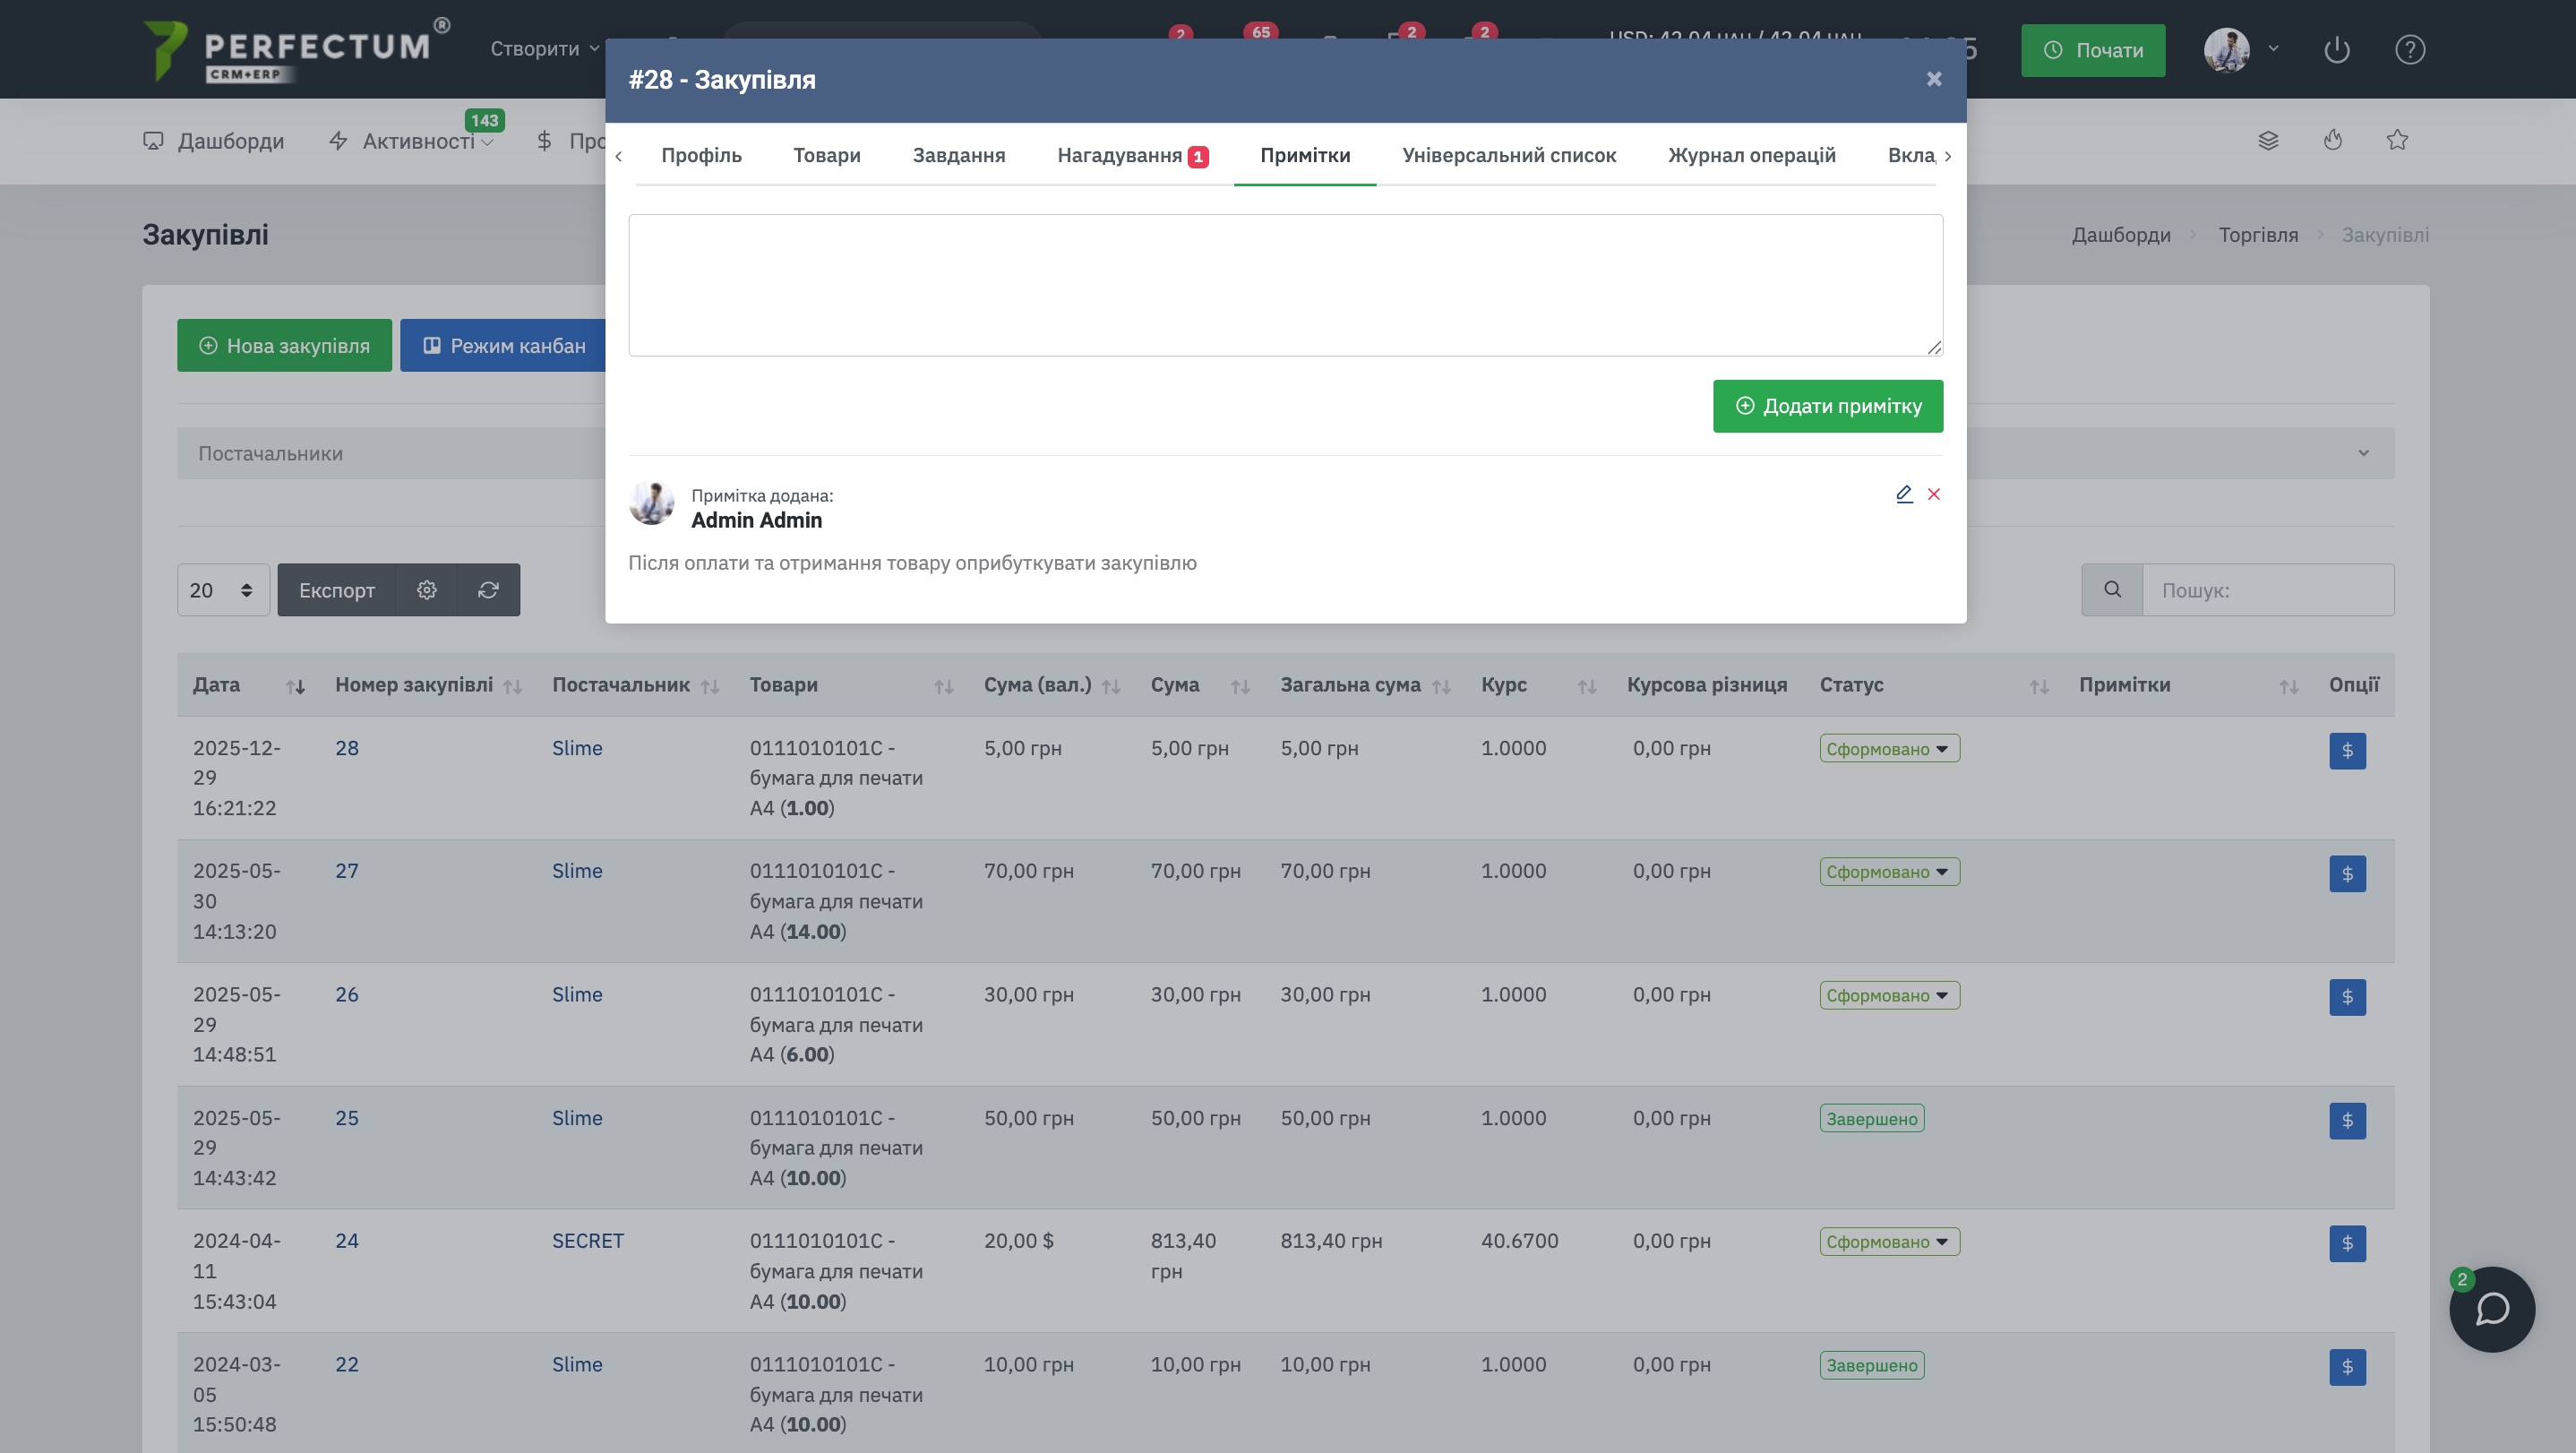This screenshot has width=2576, height=1453.
Task: Click into the note text area
Action: click(x=1285, y=285)
